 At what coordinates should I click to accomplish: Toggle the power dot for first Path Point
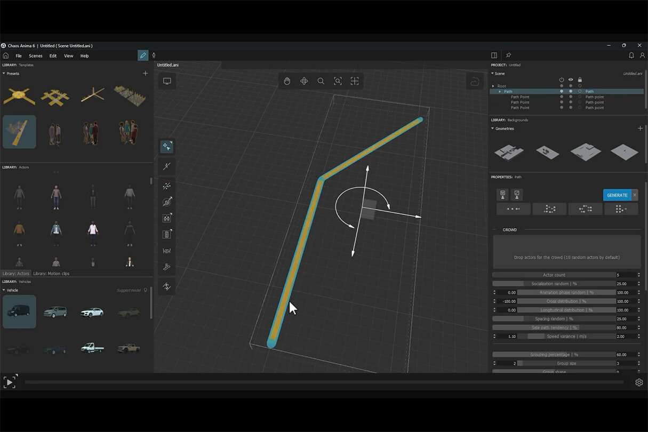[561, 97]
